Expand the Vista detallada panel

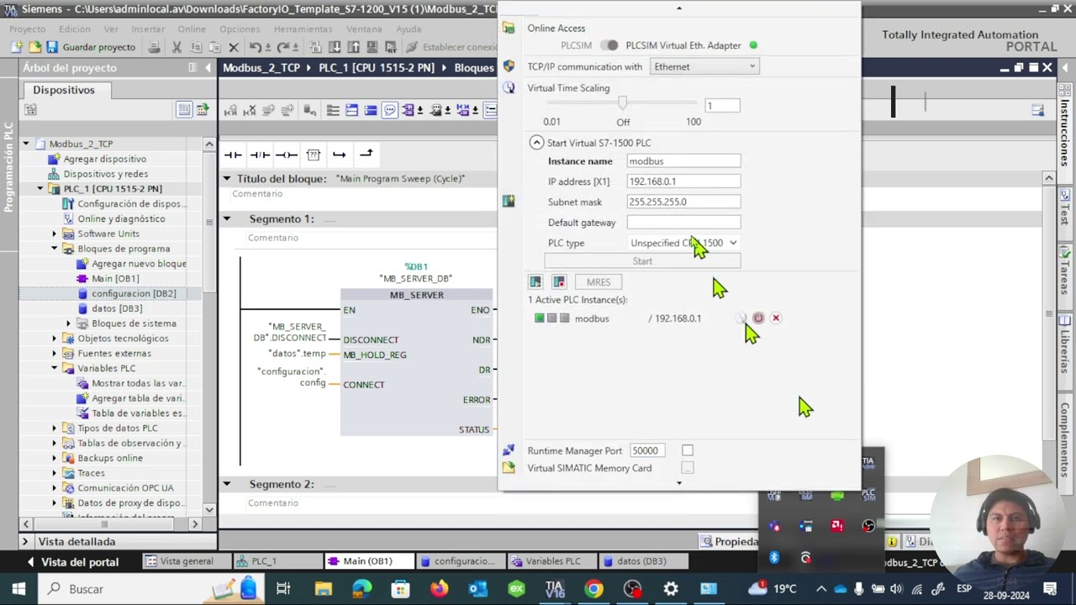[x=24, y=542]
